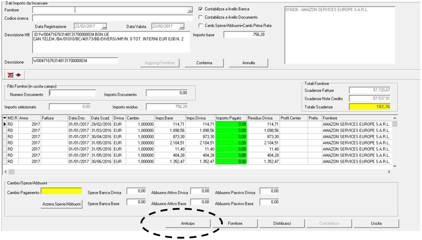Click the yellow Cambio Pagamento field
This screenshot has height=240, width=422.
coord(61,192)
